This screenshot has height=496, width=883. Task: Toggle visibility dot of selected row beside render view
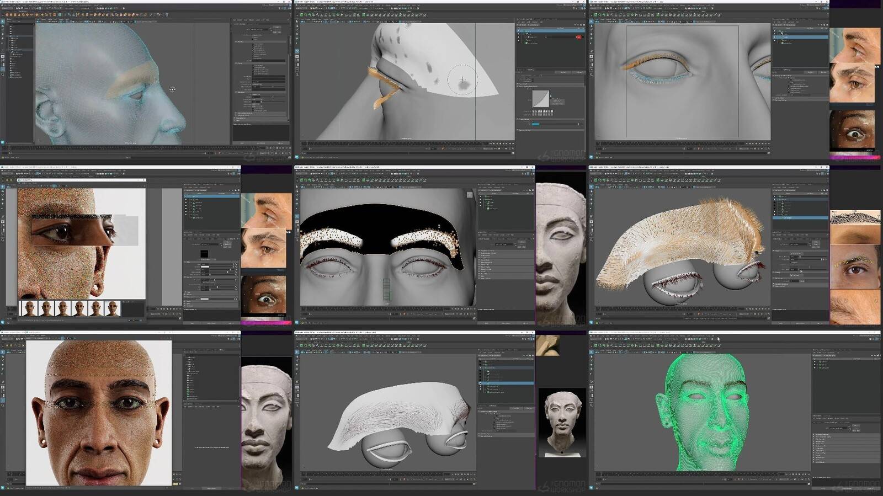coord(186,196)
